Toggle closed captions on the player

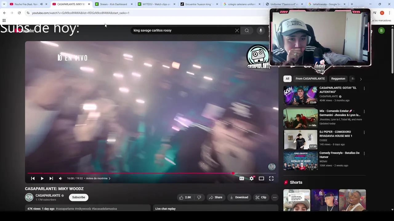click(x=242, y=178)
